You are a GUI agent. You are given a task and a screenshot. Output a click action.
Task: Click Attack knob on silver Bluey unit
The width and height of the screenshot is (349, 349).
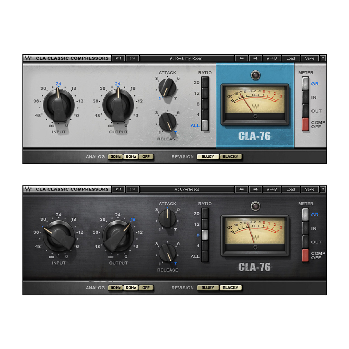tap(167, 88)
